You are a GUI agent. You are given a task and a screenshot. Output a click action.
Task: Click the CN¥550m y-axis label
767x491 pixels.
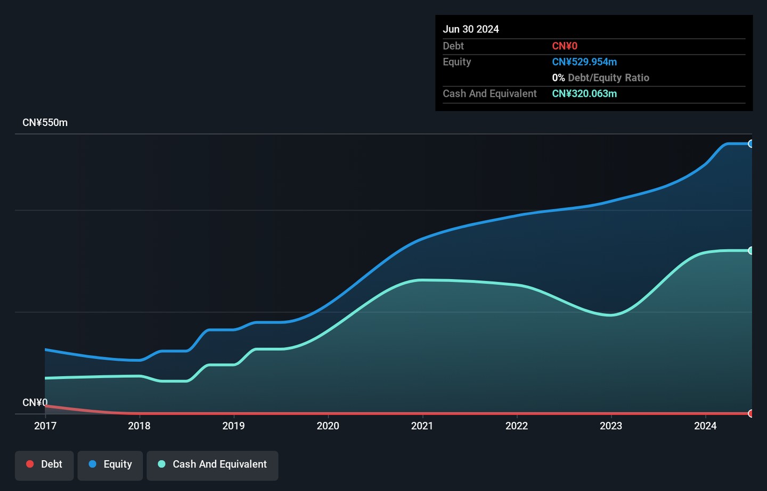(45, 123)
